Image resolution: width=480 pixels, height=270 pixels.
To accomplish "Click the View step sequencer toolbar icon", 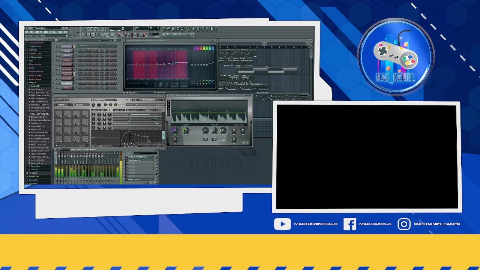I will 169,28.
